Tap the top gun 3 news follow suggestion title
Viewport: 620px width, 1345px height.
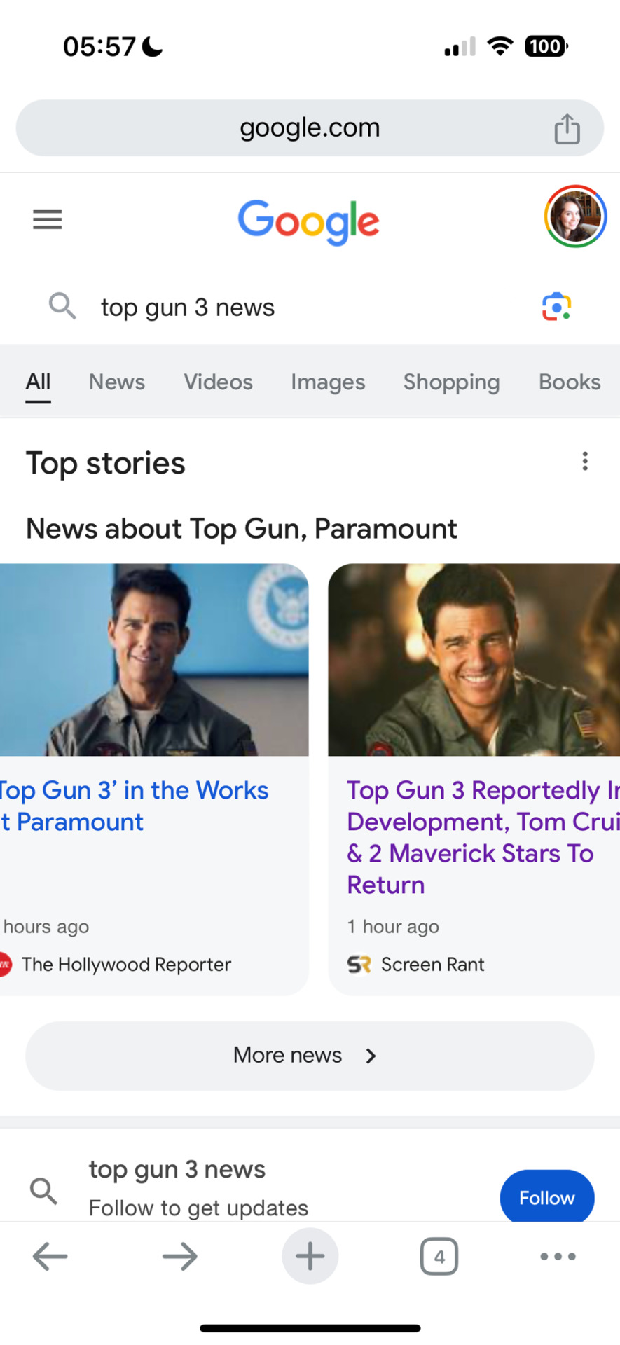(x=177, y=1169)
